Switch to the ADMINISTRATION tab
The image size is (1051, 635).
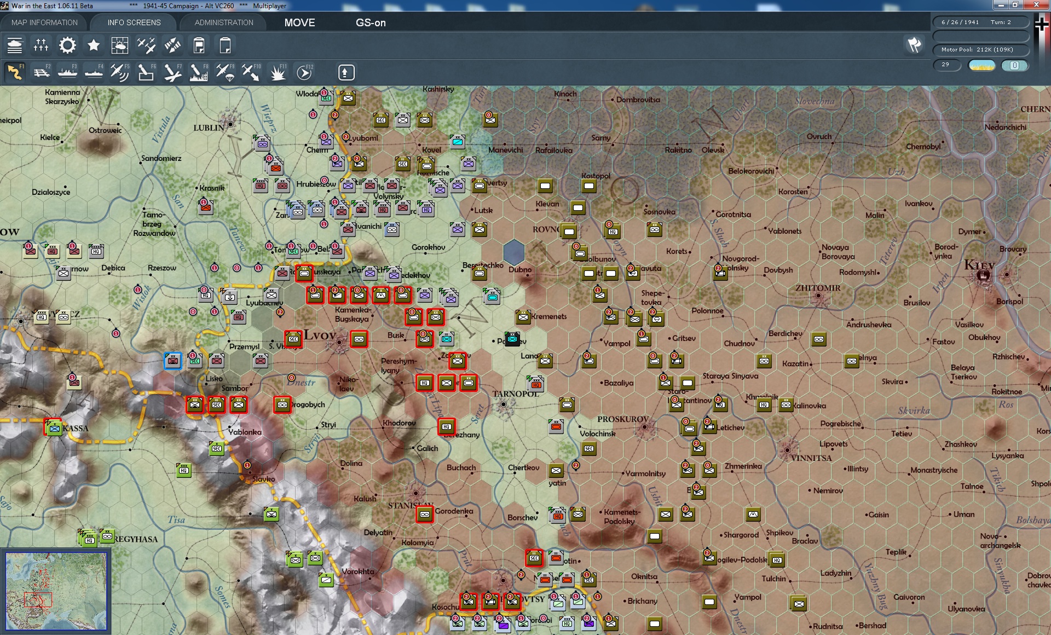[x=224, y=22]
